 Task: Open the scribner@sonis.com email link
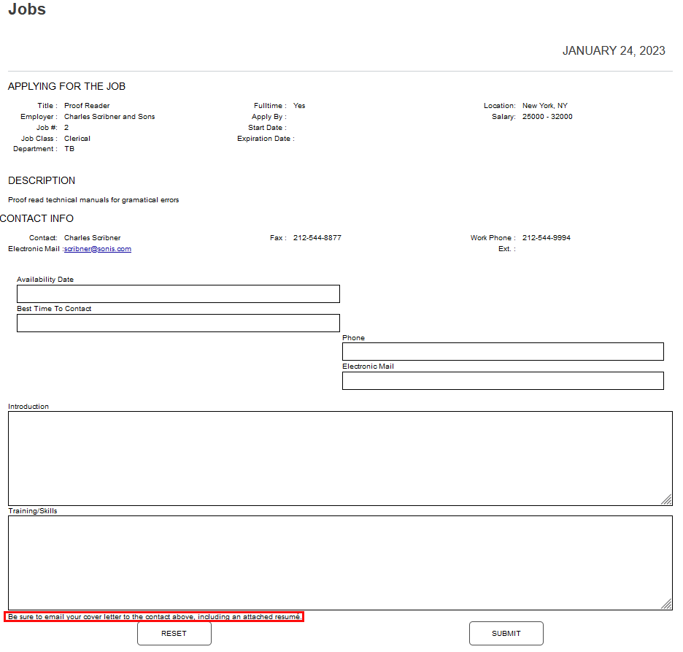(97, 248)
